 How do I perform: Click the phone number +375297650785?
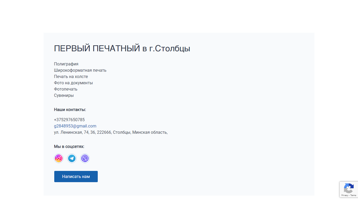pyautogui.click(x=69, y=120)
